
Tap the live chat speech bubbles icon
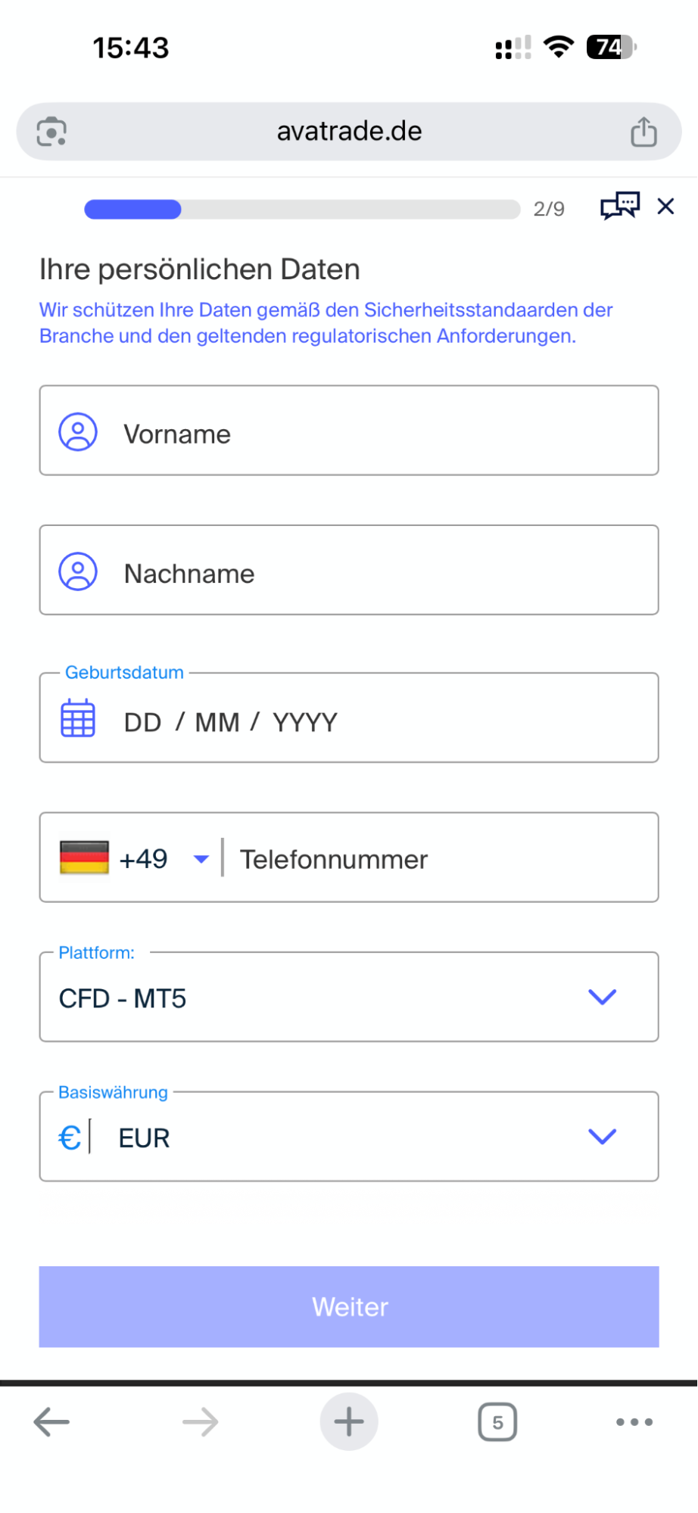click(619, 206)
